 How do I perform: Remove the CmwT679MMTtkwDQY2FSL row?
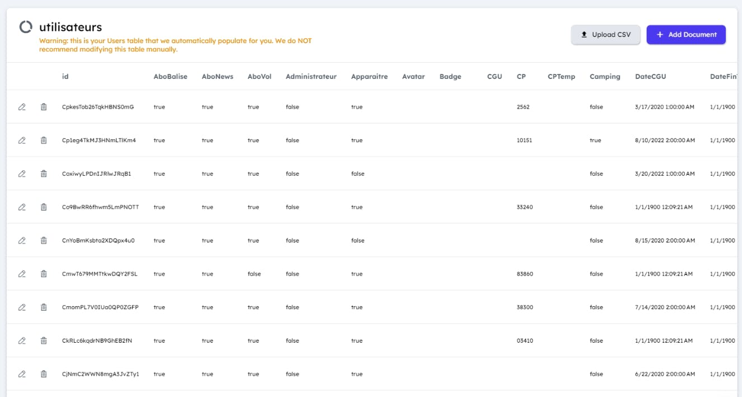44,274
